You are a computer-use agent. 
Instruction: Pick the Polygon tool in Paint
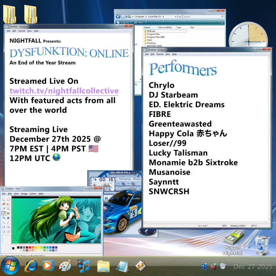(x=8, y=227)
